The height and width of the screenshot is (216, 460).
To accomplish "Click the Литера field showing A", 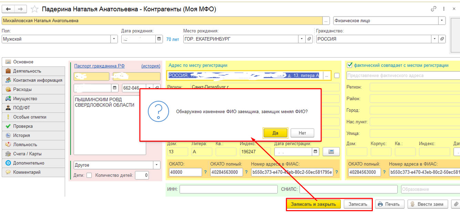I will tap(202, 152).
